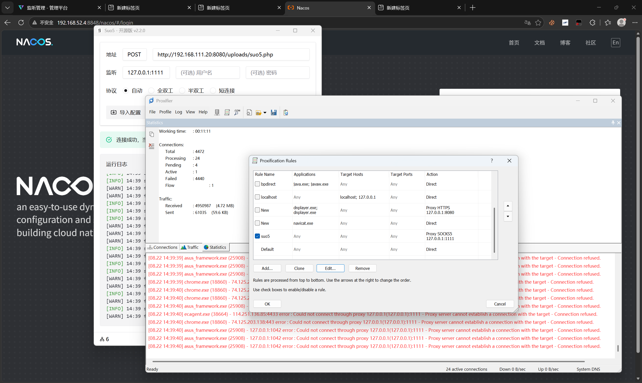Open Proxification Rules toolbar icon in Proxifier
Viewport: 642px width, 383px height.
coord(227,112)
